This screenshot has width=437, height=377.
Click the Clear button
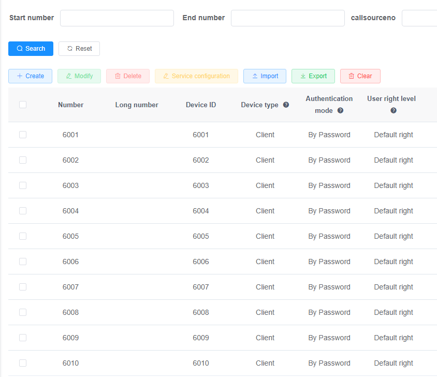click(360, 76)
